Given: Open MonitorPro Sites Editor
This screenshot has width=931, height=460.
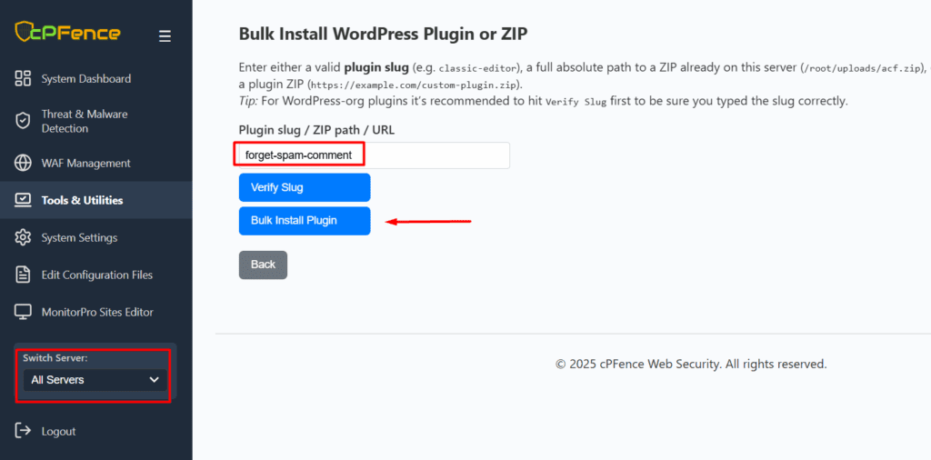Looking at the screenshot, I should [x=97, y=312].
